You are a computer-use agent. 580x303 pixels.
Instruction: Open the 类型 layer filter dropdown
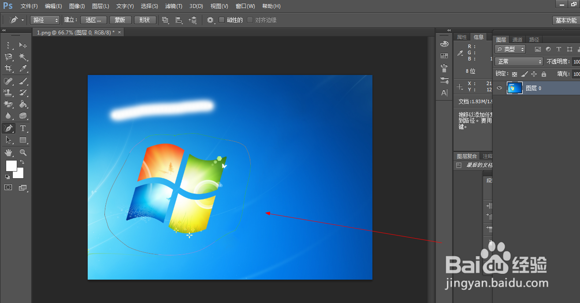click(x=510, y=49)
